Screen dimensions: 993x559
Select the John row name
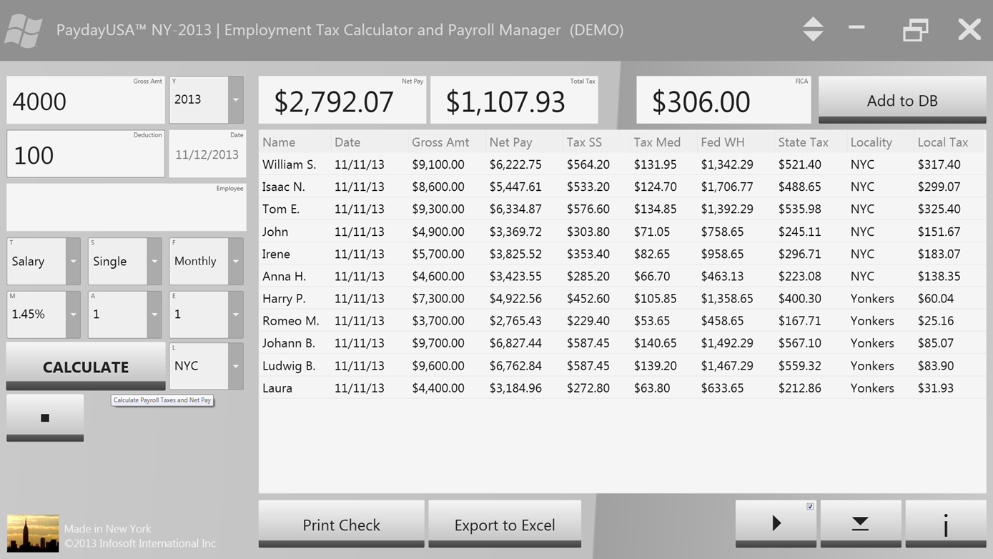pos(275,232)
